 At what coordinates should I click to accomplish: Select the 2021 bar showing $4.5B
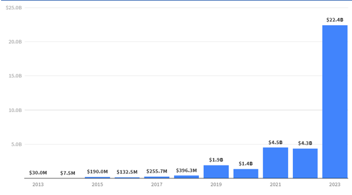[x=276, y=163]
